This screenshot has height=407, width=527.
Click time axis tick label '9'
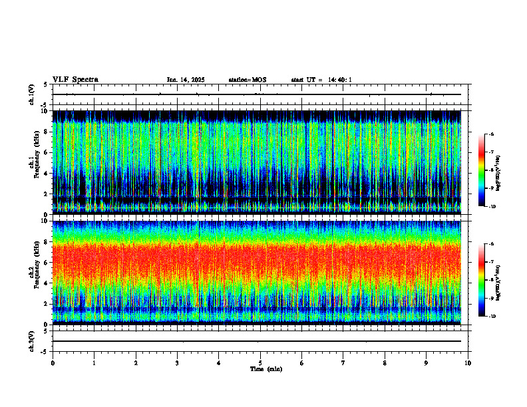pyautogui.click(x=426, y=363)
